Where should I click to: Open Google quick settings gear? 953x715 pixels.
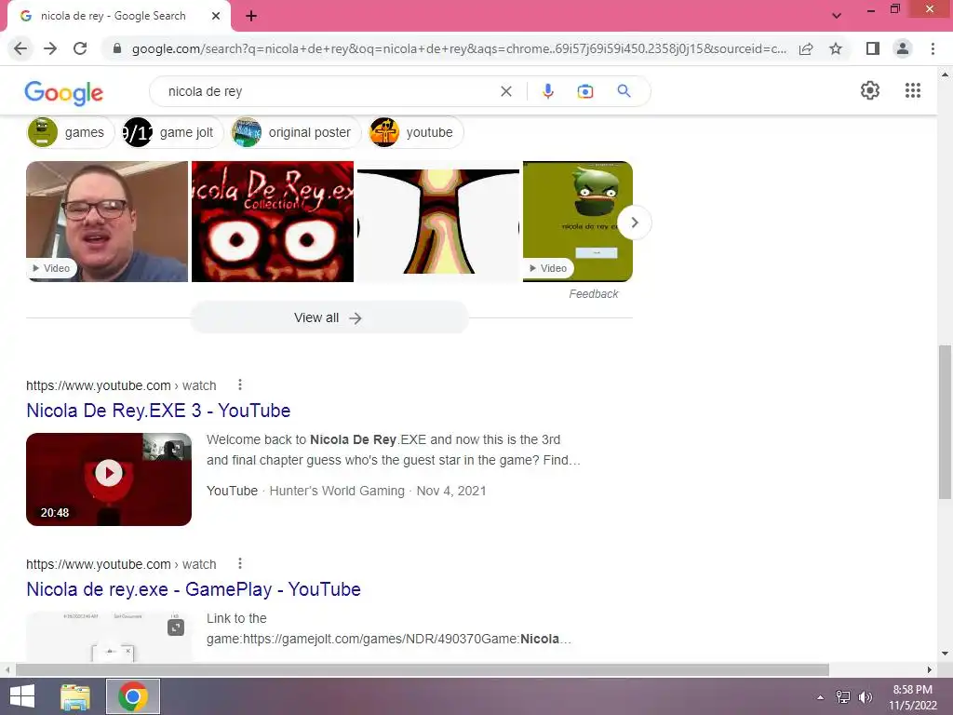tap(870, 90)
